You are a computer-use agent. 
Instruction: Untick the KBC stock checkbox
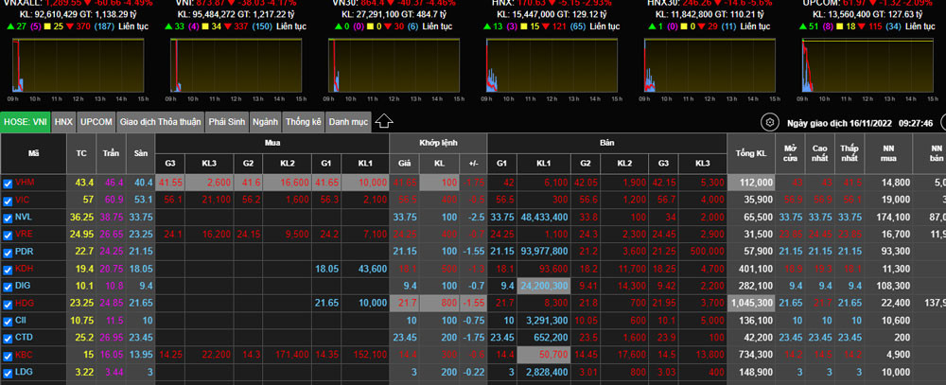click(x=8, y=355)
